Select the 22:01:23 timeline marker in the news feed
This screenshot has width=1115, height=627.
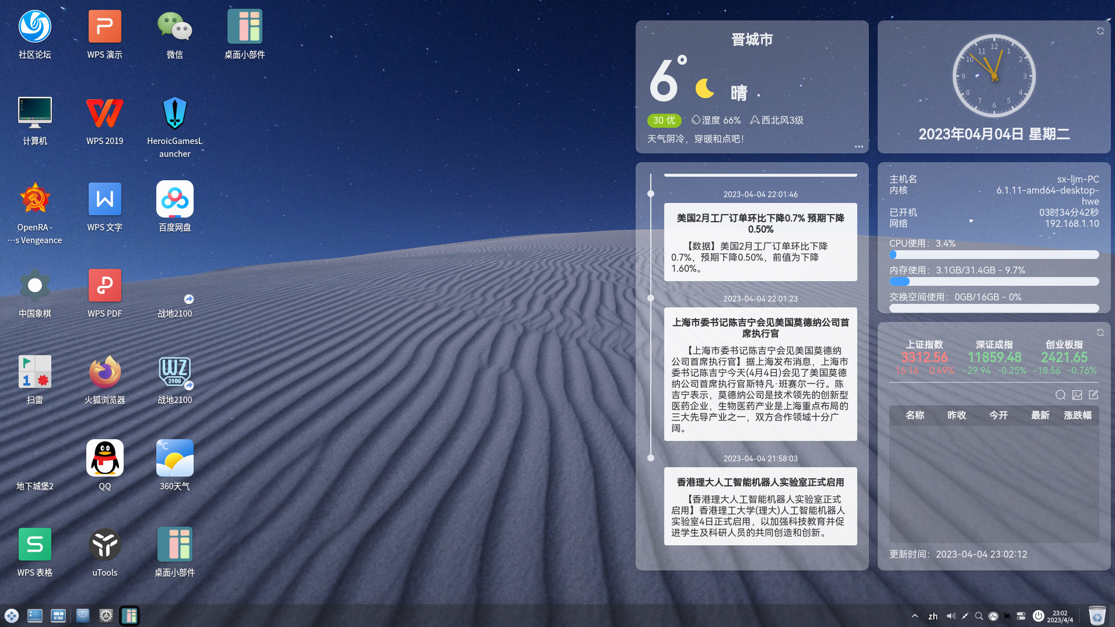[x=651, y=299]
